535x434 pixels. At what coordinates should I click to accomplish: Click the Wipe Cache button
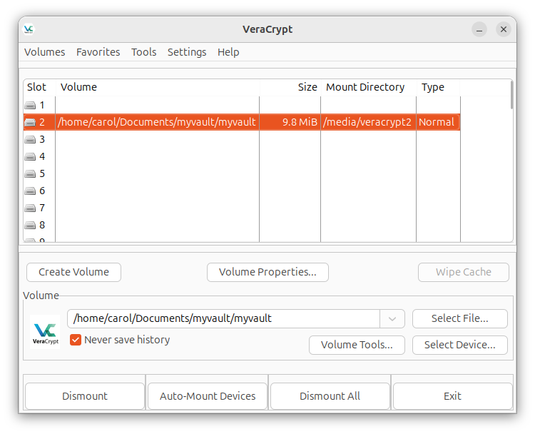point(464,272)
